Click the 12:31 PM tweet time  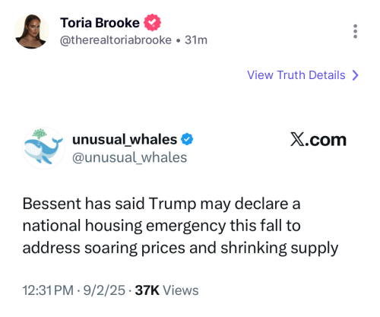click(48, 290)
